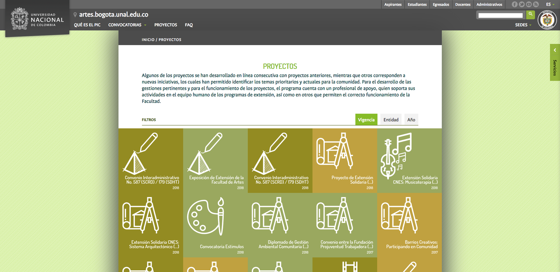The width and height of the screenshot is (560, 272).
Task: Click in the search text field
Action: (500, 15)
